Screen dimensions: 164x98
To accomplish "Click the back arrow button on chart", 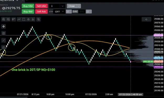I will coord(146,19).
